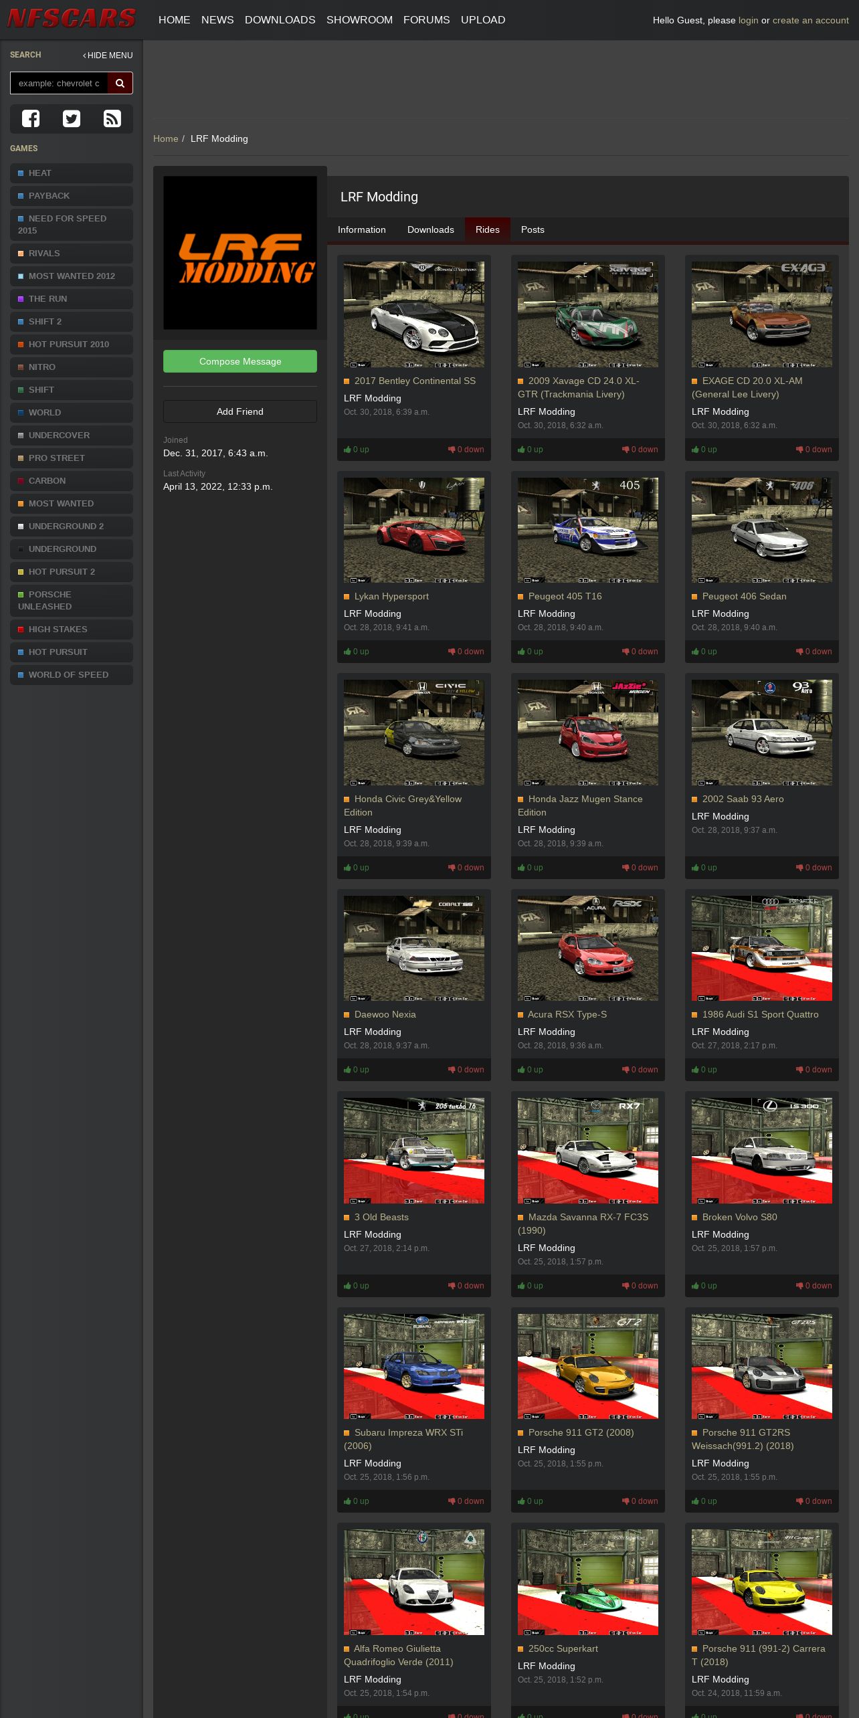Thumbs up the 1986 Audi S1 Sport Quattro

(704, 1070)
